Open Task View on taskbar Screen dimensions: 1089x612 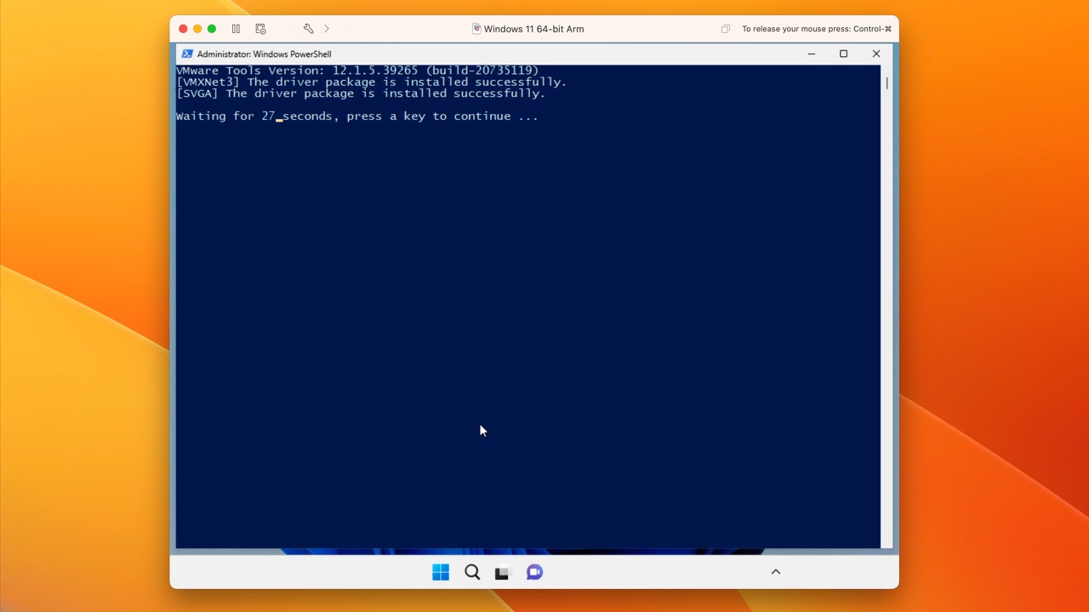(502, 572)
